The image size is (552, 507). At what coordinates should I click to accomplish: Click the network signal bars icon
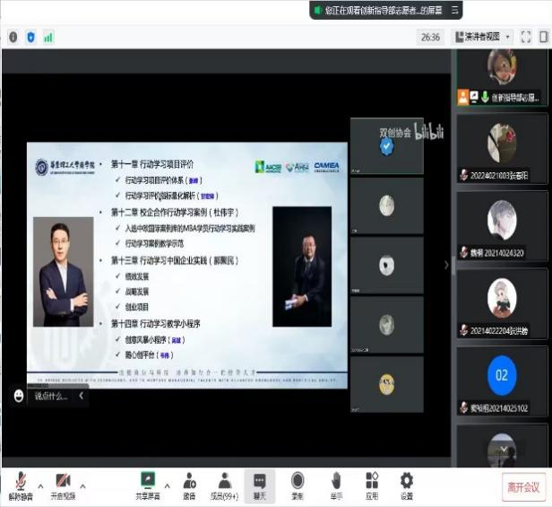click(48, 37)
